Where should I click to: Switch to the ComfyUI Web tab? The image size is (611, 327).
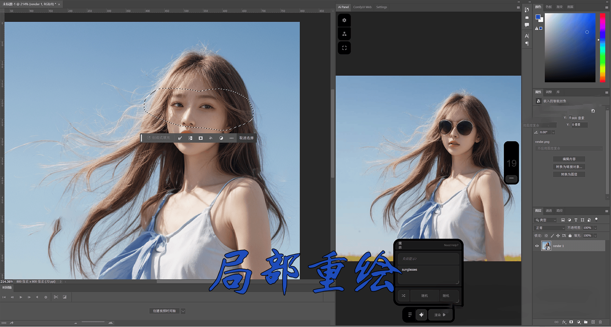[x=362, y=7]
